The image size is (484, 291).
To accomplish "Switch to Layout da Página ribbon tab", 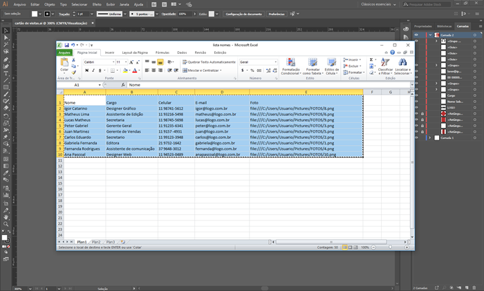I will point(135,53).
